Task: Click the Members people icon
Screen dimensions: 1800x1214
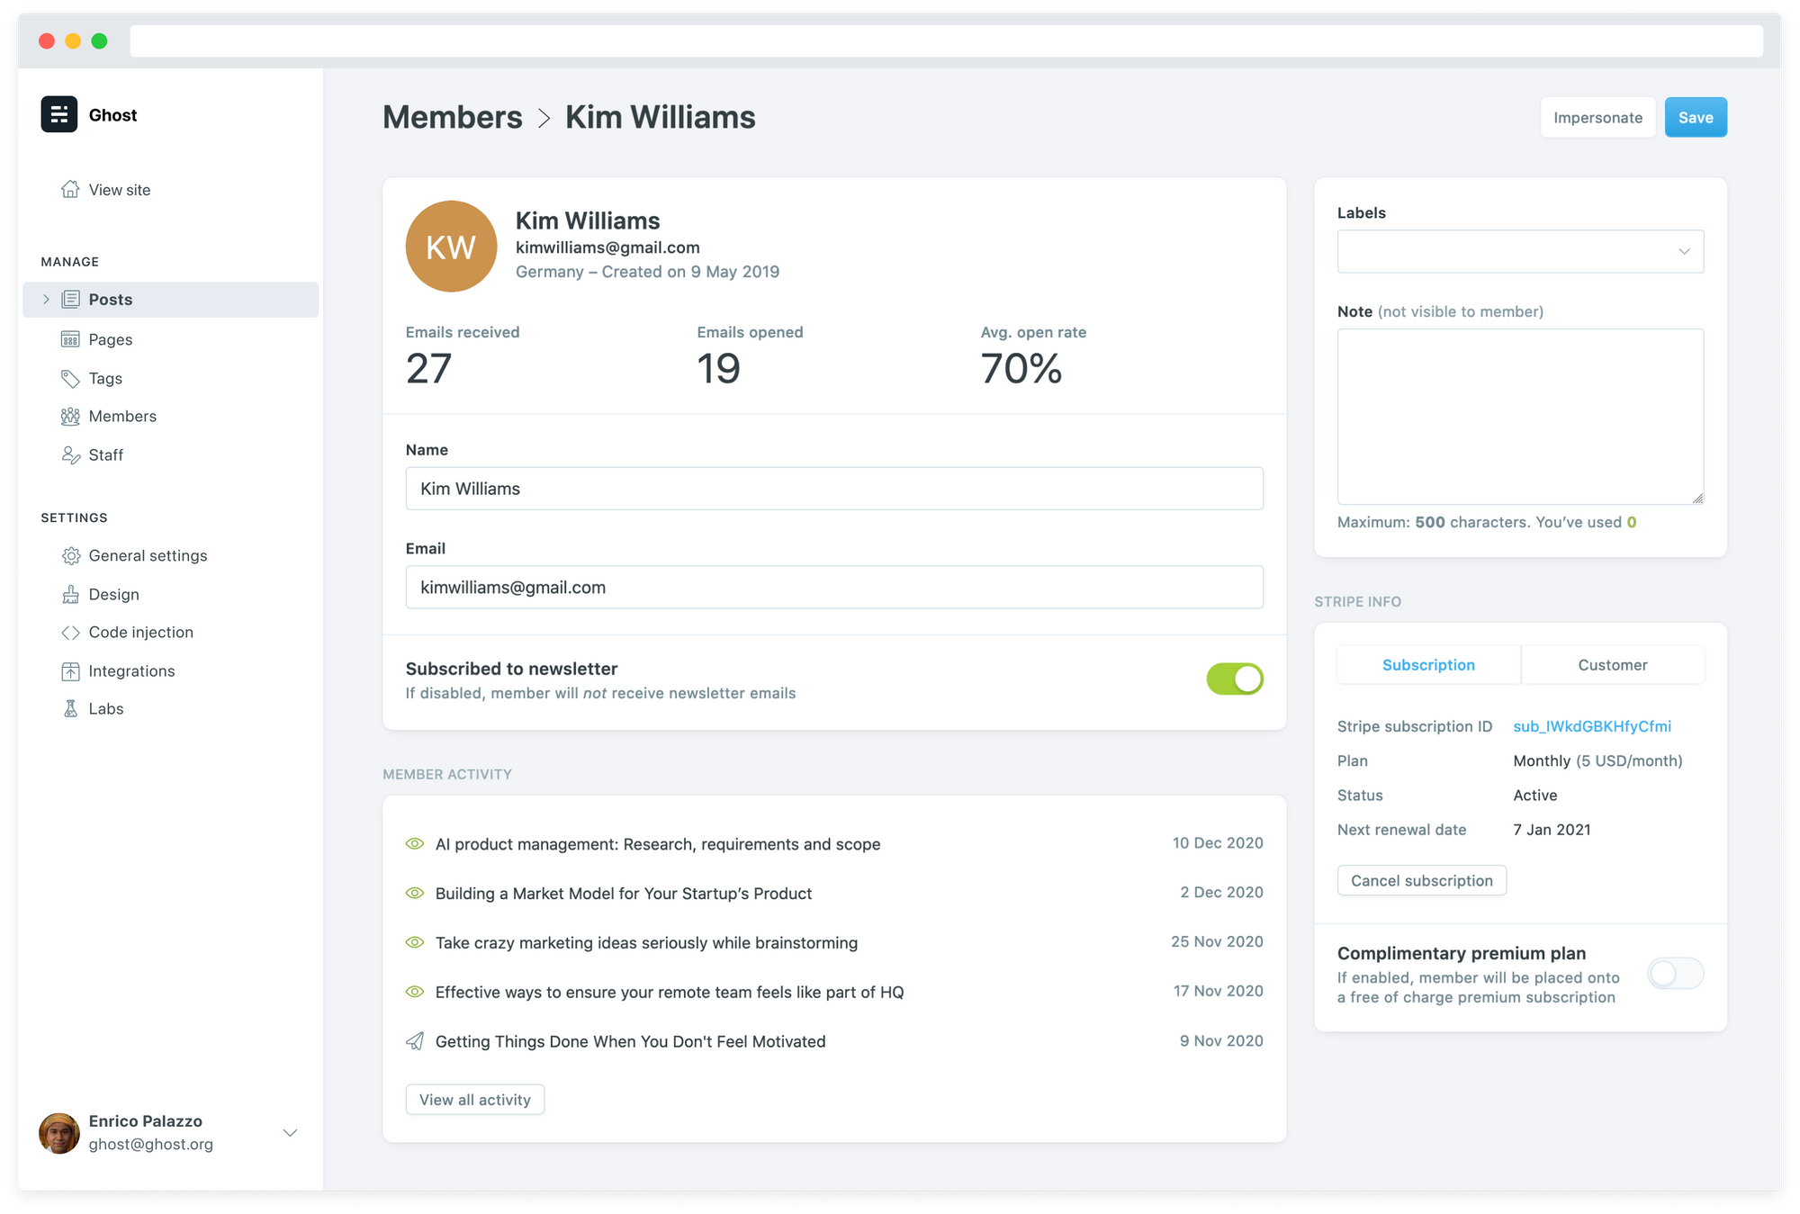Action: pos(70,416)
